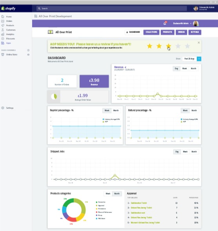Click the admin avatar in purple bar
Screen dimensions: 218x231
tap(196, 24)
